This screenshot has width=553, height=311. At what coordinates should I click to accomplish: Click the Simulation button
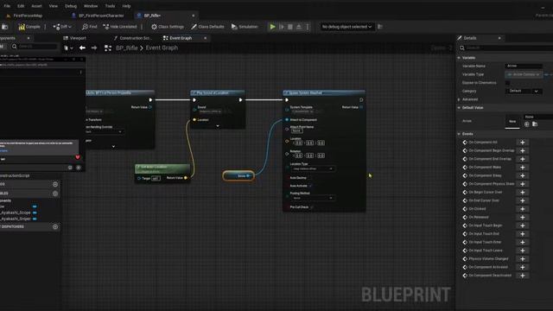[245, 27]
